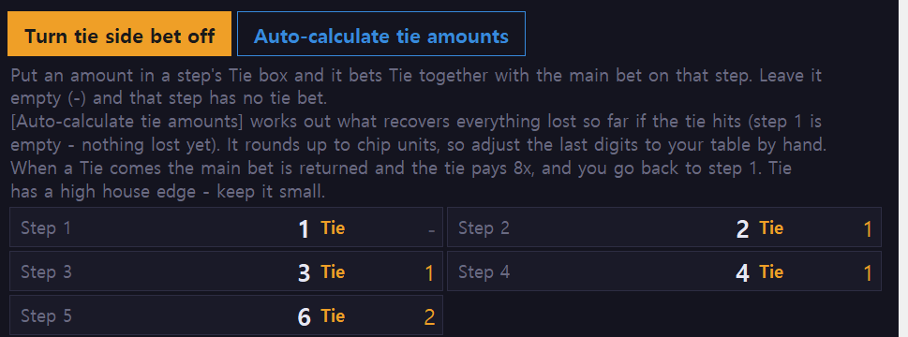Edit Step 3 main bet amount
The width and height of the screenshot is (908, 337).
(304, 272)
